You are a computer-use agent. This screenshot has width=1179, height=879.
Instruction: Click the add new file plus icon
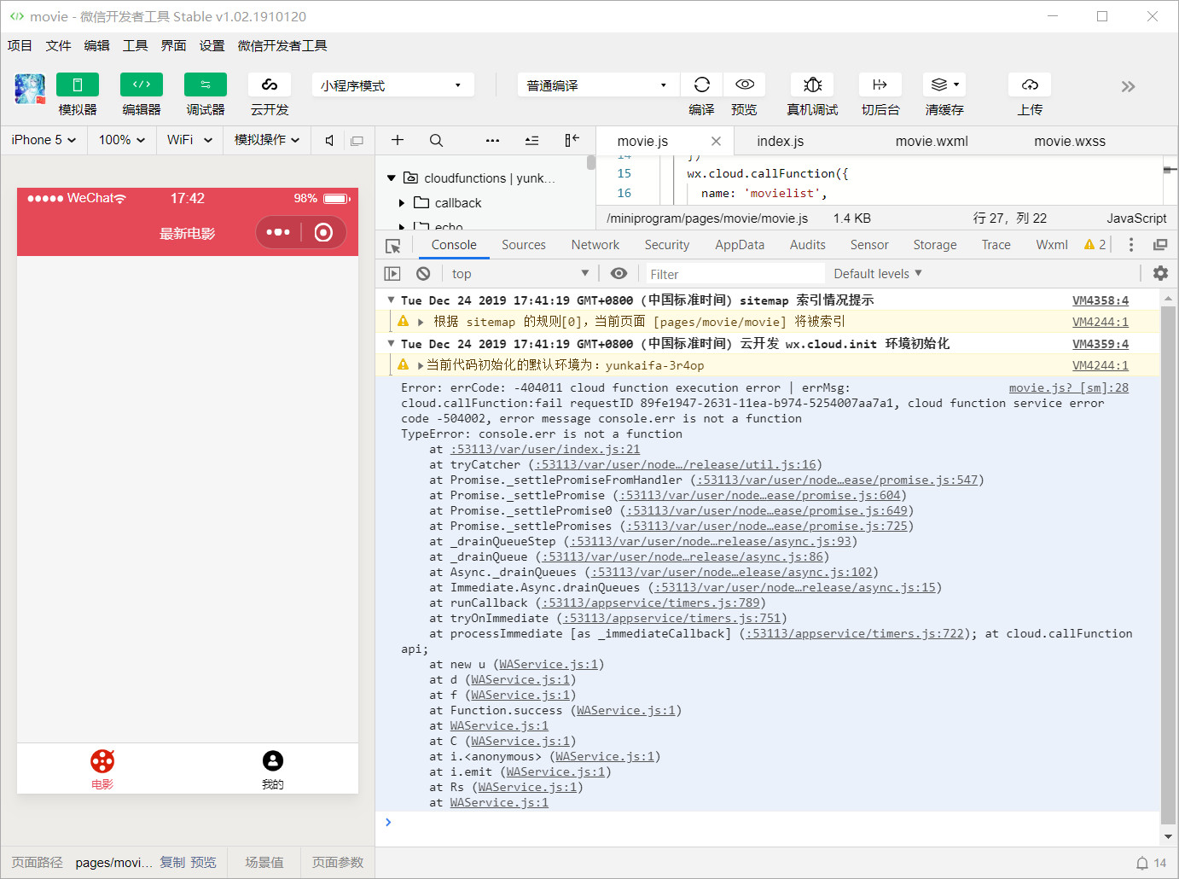pyautogui.click(x=398, y=140)
